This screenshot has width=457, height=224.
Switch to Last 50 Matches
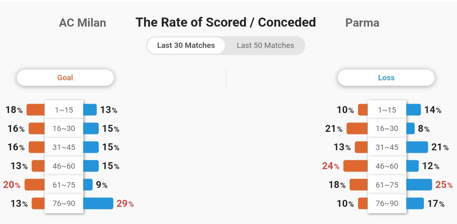[265, 45]
